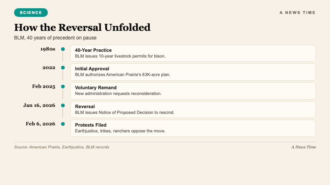Open the Protests Filed card
Image resolution: width=330 pixels, height=185 pixels.
tap(193, 128)
